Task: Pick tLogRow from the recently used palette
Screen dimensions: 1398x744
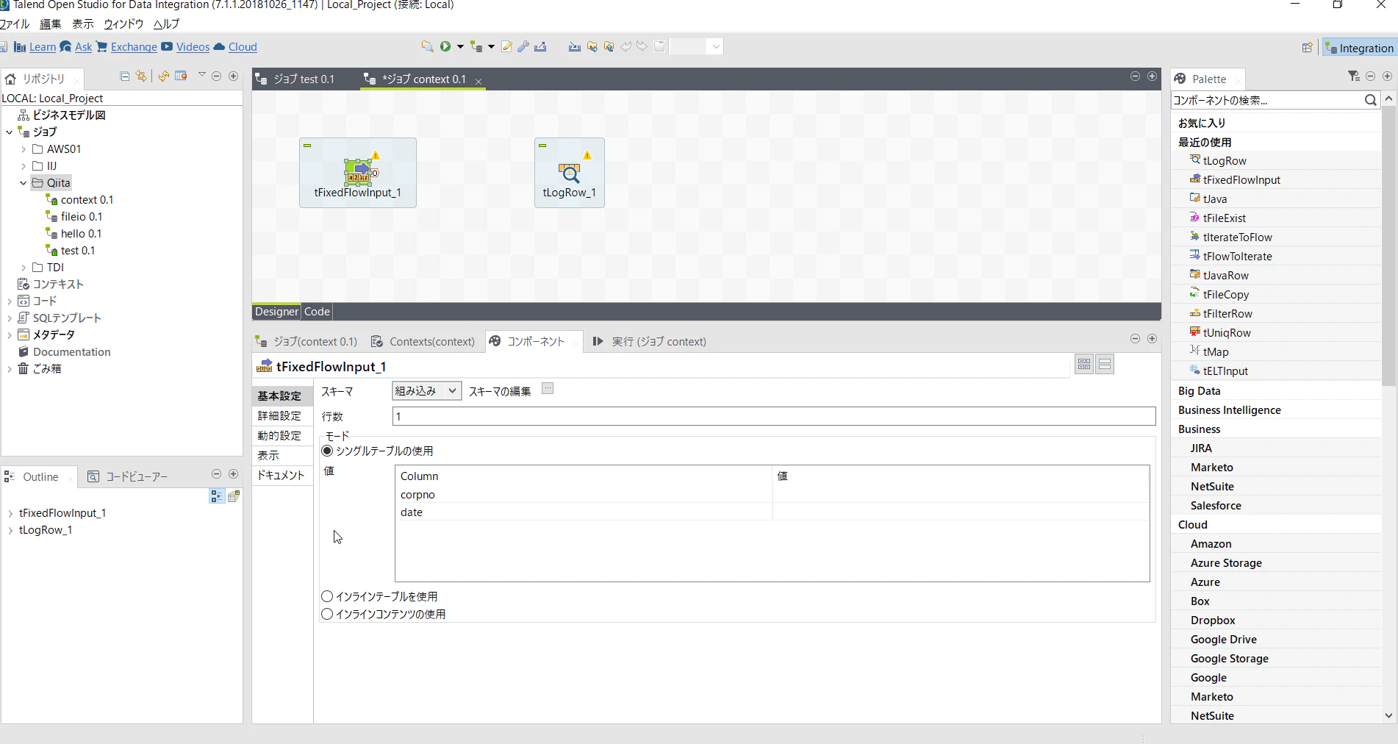Action: pos(1224,160)
